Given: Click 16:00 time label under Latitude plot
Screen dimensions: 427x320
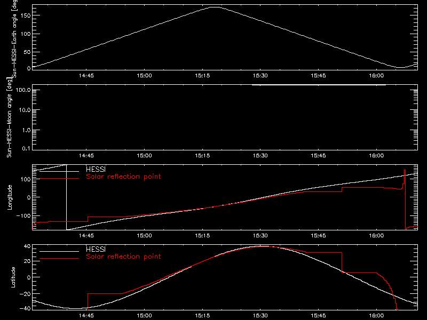Looking at the screenshot, I should (376, 316).
